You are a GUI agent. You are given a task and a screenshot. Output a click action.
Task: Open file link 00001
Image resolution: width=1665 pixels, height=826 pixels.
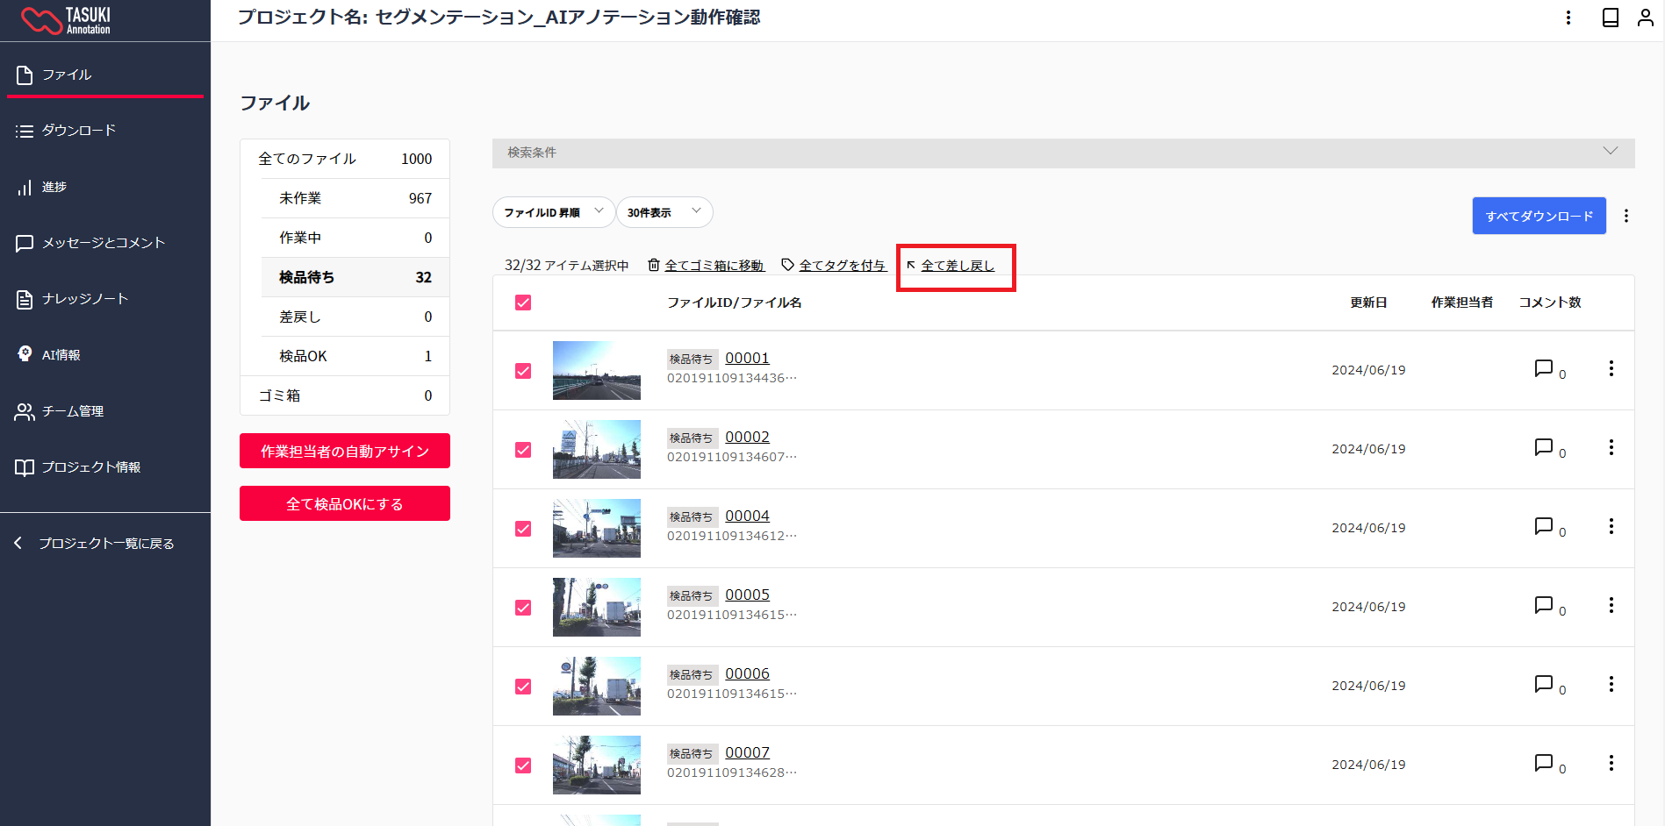click(747, 358)
